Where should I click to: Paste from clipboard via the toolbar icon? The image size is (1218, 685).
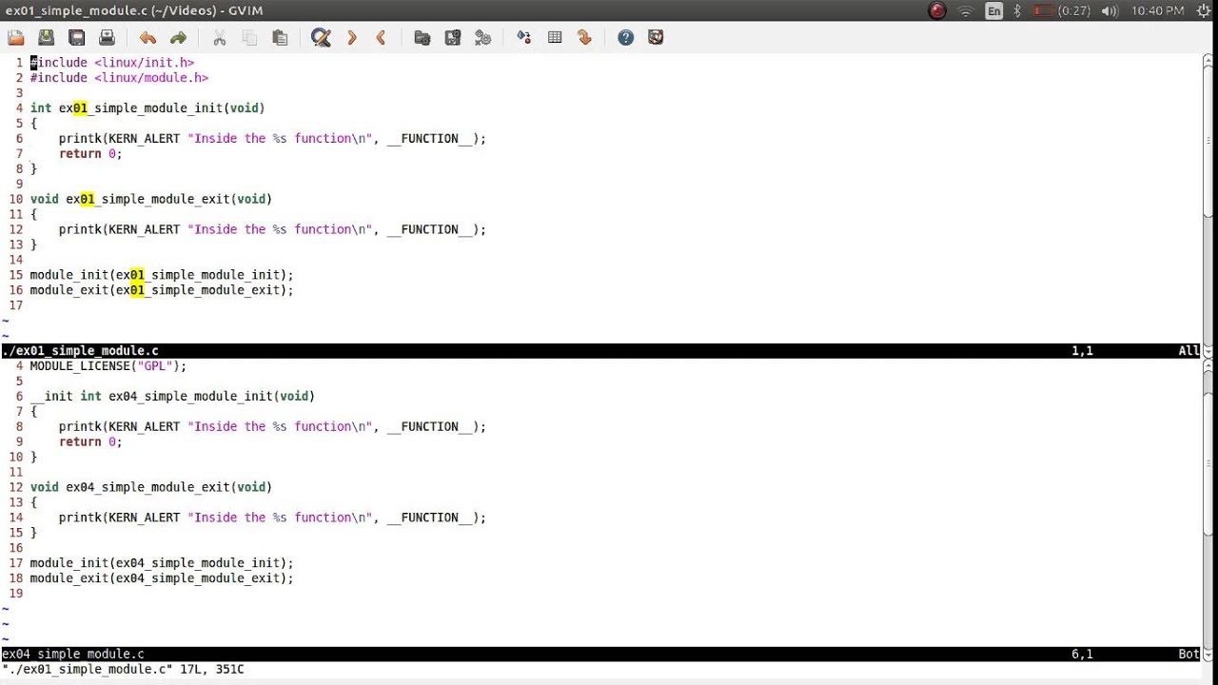click(280, 38)
